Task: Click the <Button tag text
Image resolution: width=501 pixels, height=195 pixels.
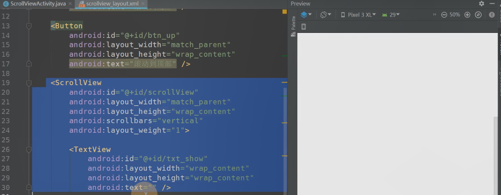Action: (x=67, y=26)
